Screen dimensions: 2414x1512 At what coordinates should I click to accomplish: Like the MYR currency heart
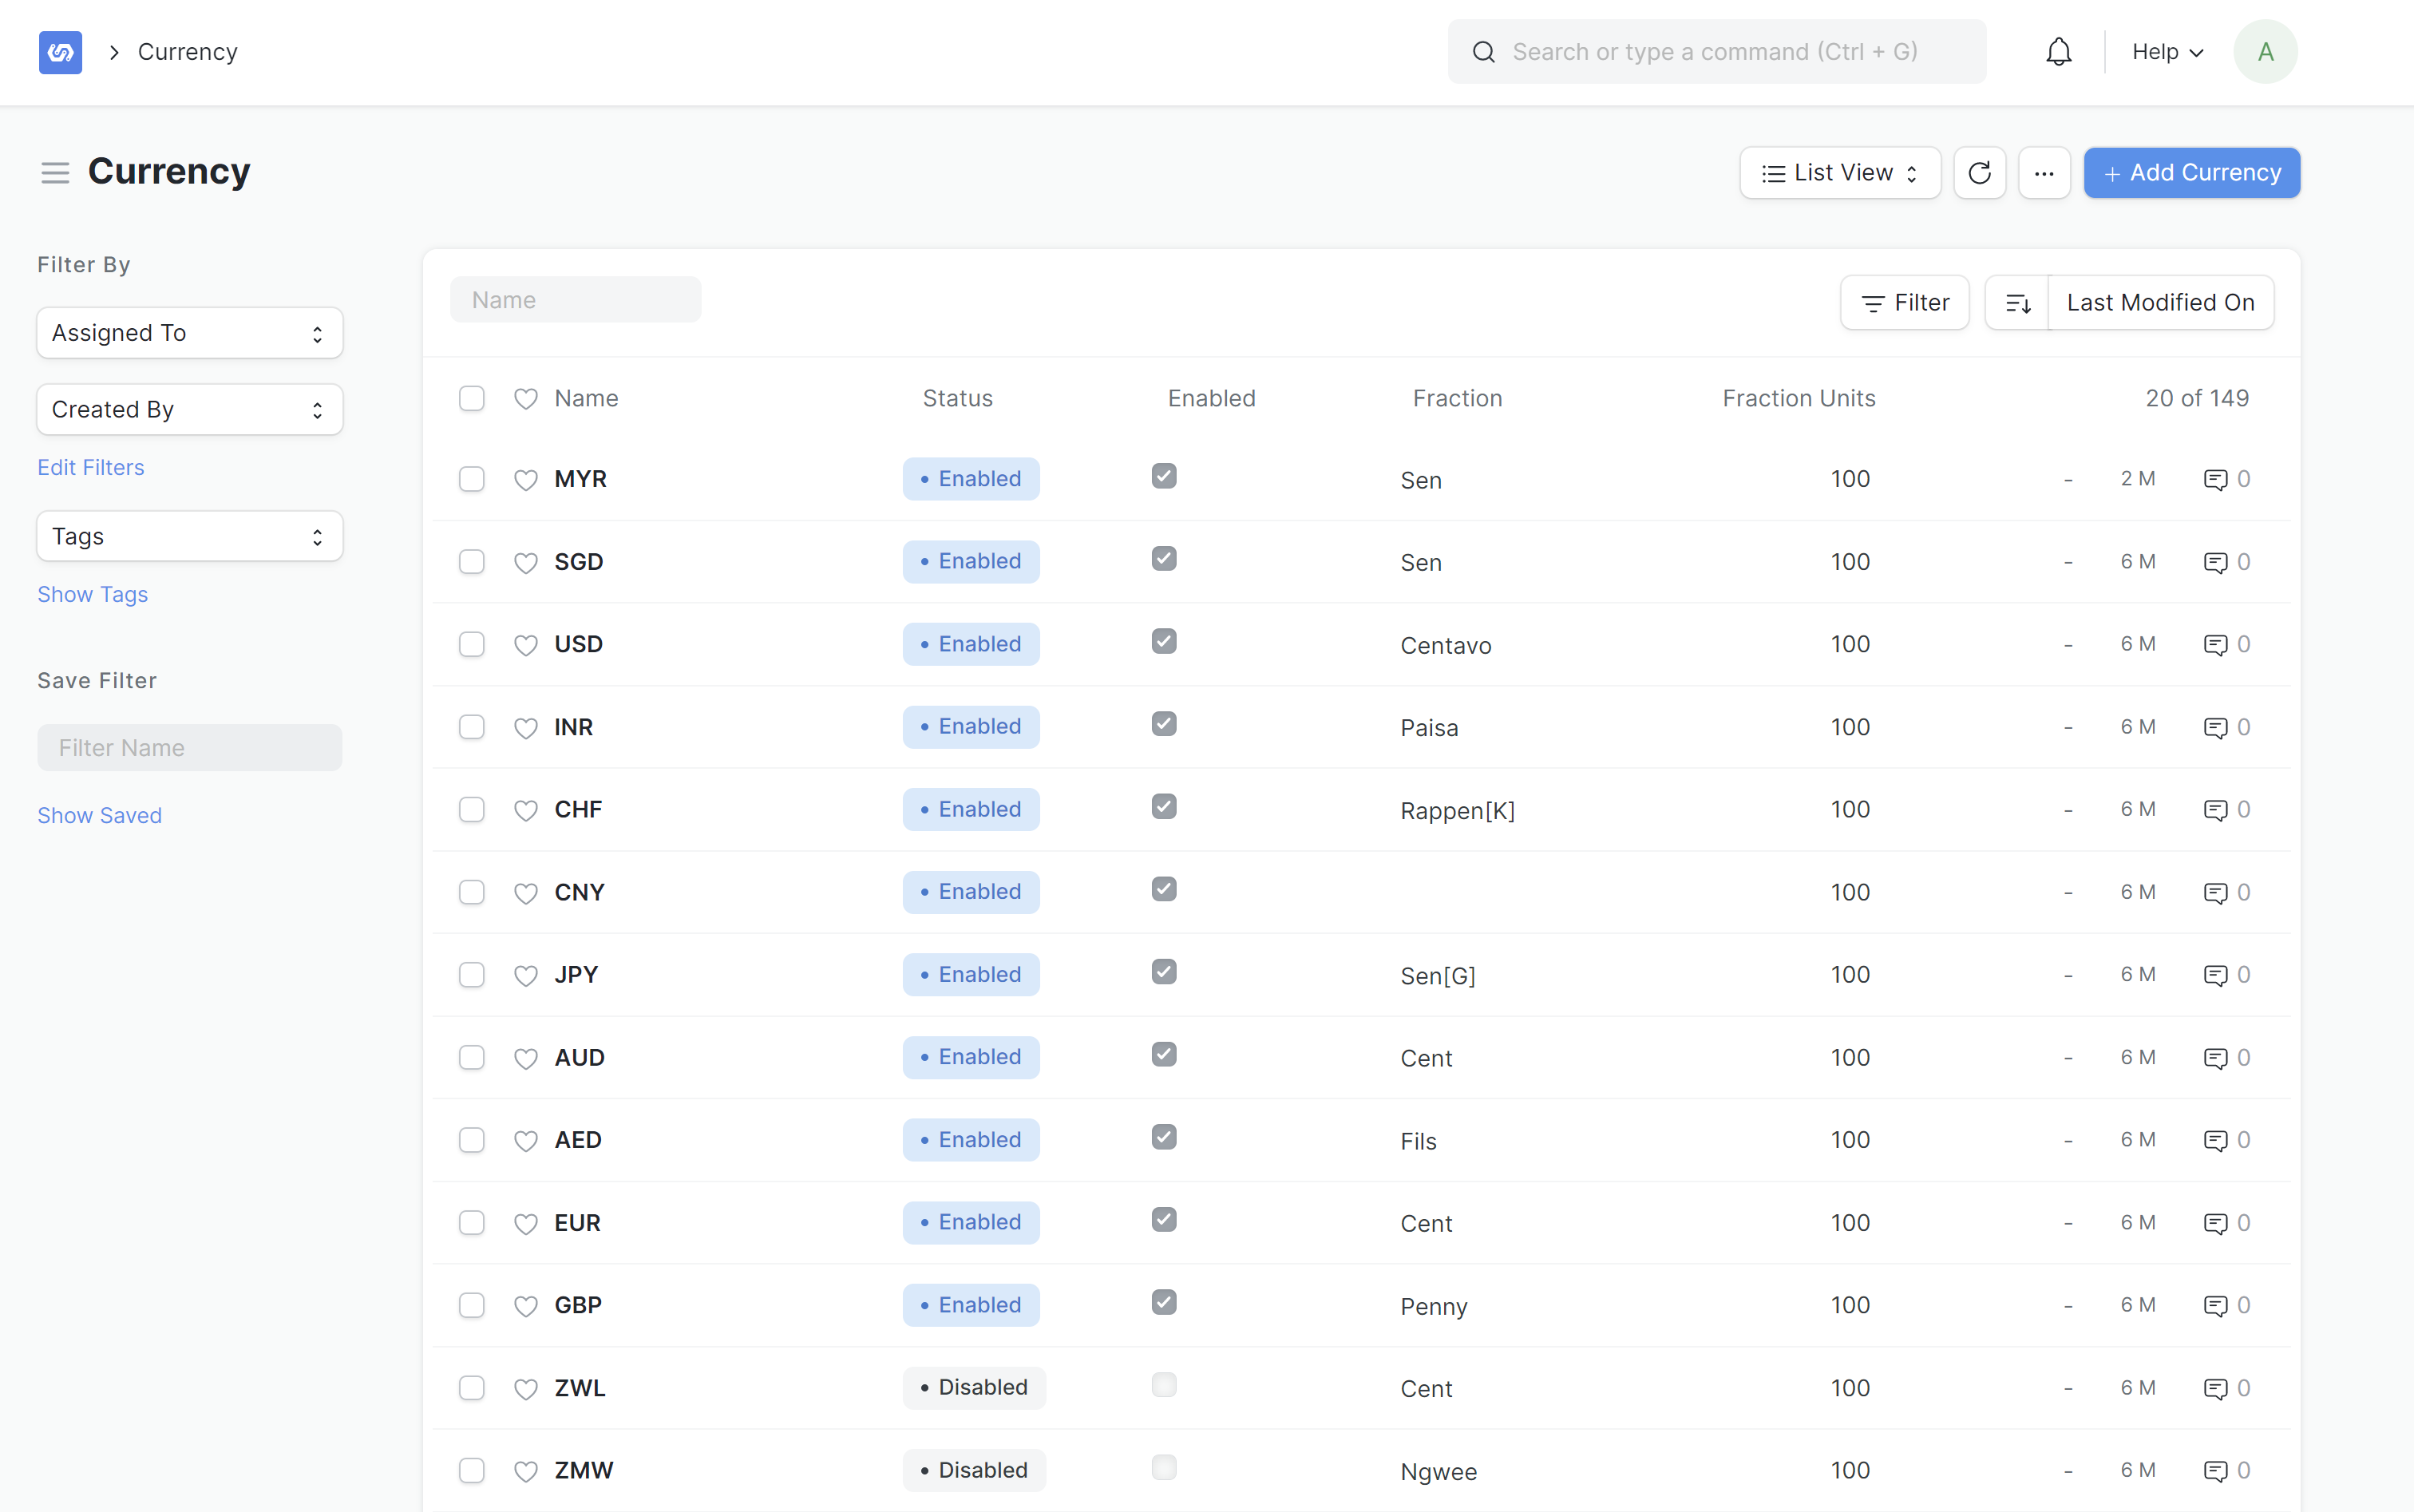(526, 480)
